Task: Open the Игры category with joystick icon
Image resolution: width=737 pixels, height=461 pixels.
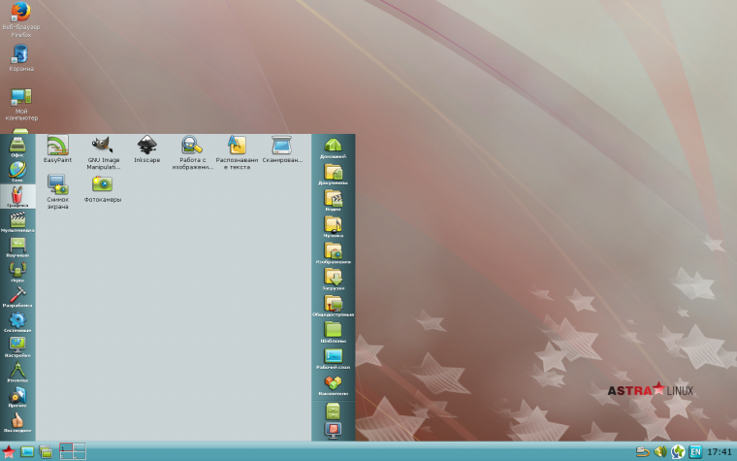Action: (17, 272)
